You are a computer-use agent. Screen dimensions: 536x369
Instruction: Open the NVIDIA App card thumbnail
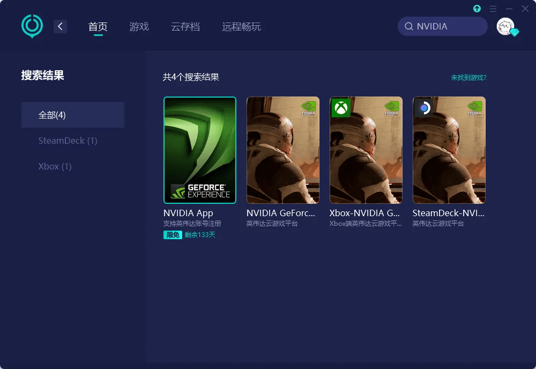coord(200,150)
